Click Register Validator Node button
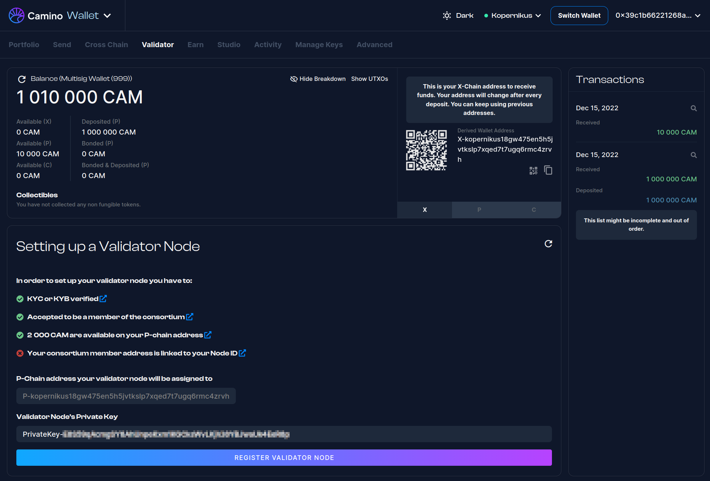This screenshot has height=481, width=710. point(284,457)
